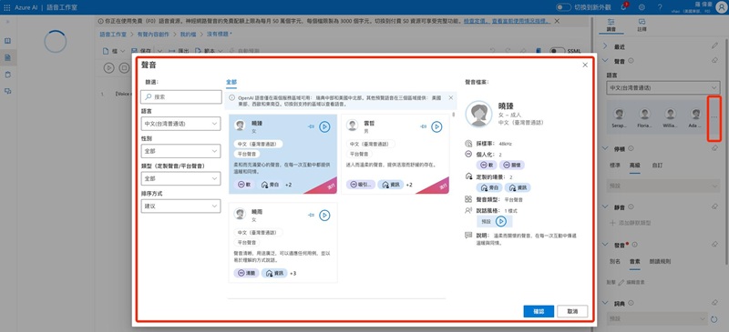729x332 pixels.
Task: Select the 別名 tab
Action: 614,261
